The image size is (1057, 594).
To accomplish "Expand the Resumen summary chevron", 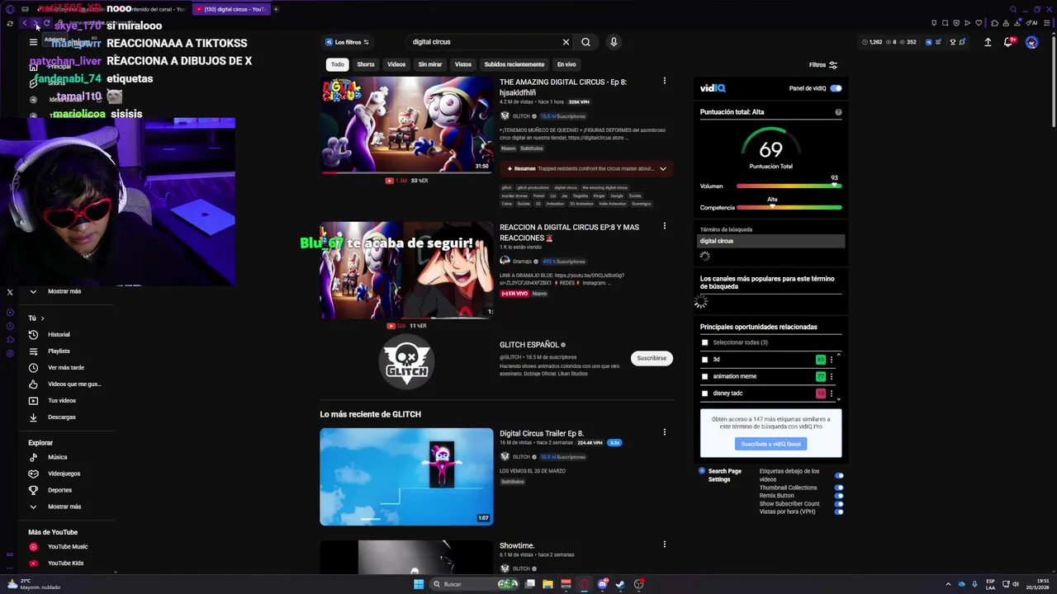I will pos(662,168).
